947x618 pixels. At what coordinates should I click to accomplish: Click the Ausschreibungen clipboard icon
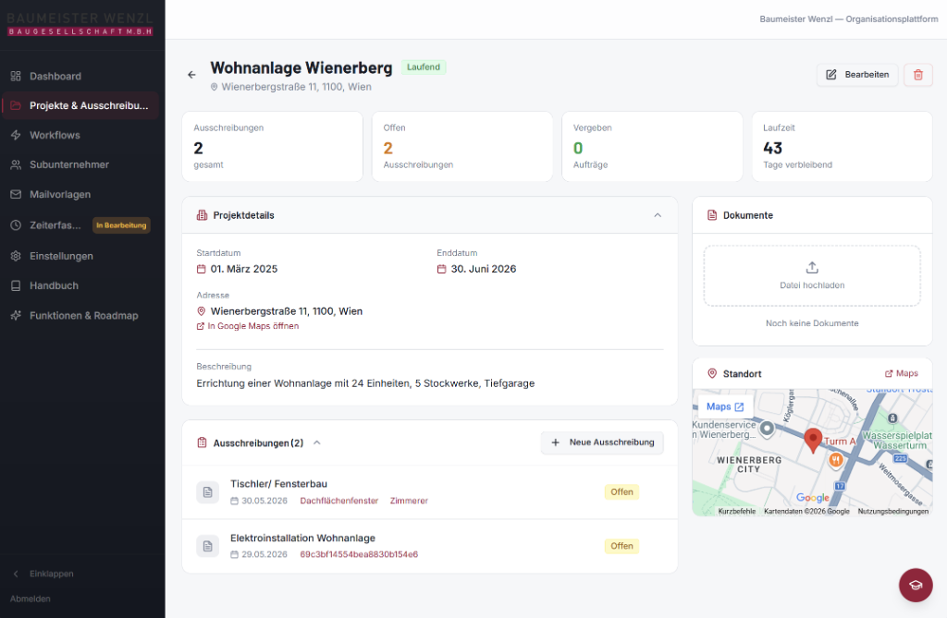point(202,443)
